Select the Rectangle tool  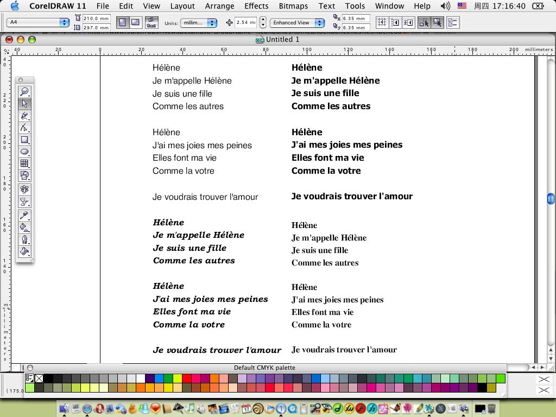[24, 140]
